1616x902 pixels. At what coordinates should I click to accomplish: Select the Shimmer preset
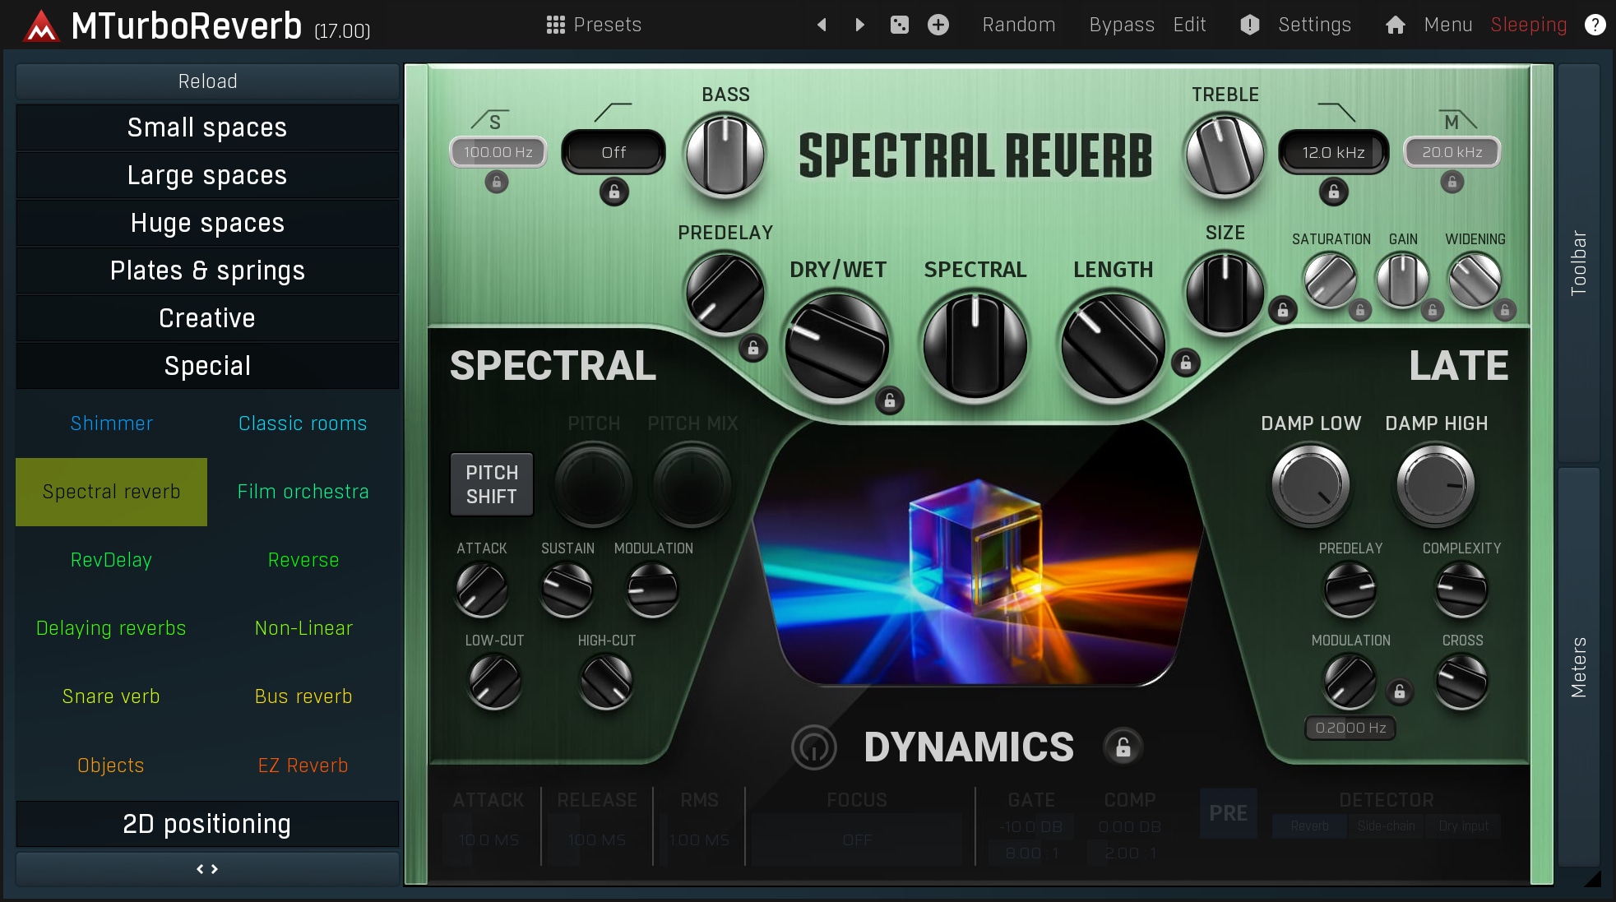click(111, 423)
